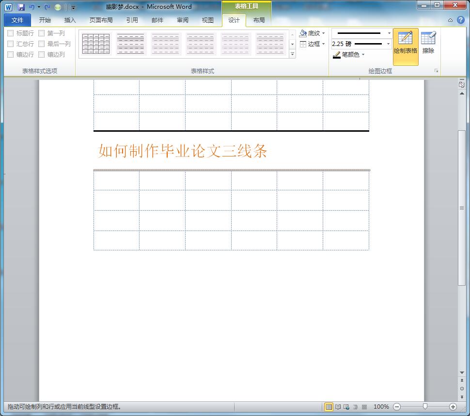The height and width of the screenshot is (416, 470).
Task: Jump to previous page double-arrow icon
Action: pos(462,380)
